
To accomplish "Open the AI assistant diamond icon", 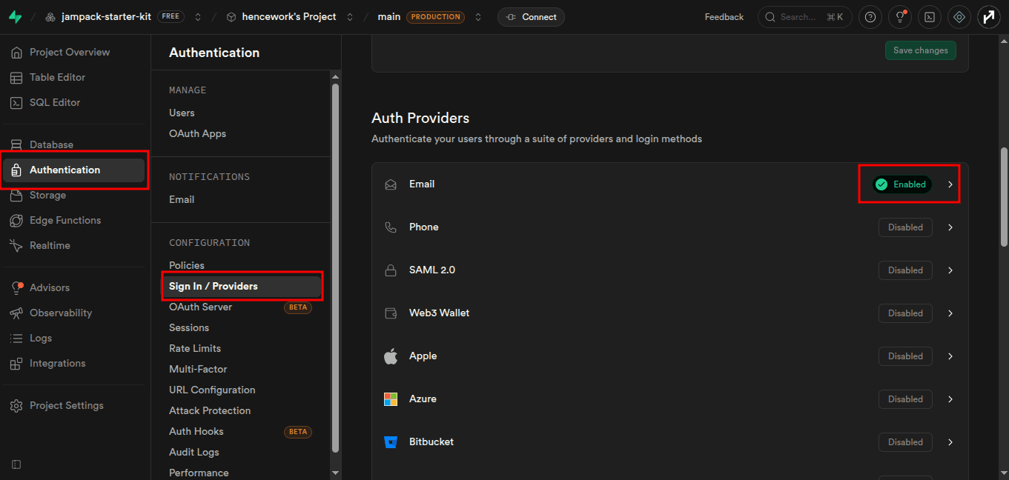I will coord(959,17).
